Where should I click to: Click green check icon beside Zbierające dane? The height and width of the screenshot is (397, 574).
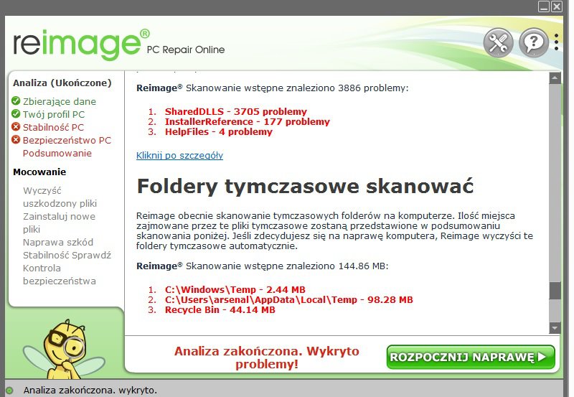click(x=16, y=101)
